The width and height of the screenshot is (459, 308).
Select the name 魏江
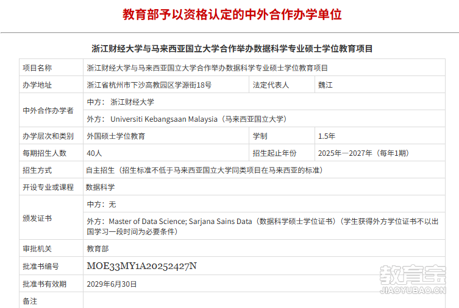click(x=326, y=85)
